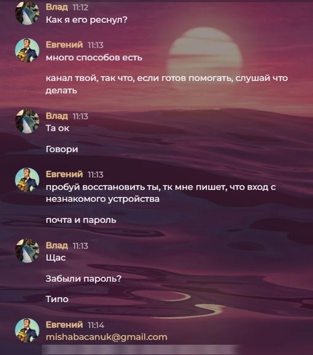Click the name Влад above 'Щас'
The width and height of the screenshot is (313, 355).
click(56, 245)
